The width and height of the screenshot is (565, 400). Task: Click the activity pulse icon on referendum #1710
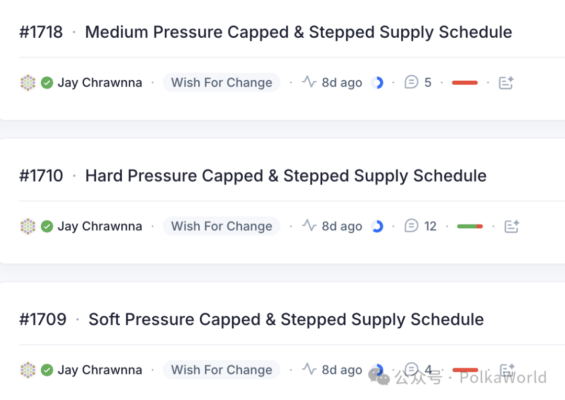coord(309,226)
